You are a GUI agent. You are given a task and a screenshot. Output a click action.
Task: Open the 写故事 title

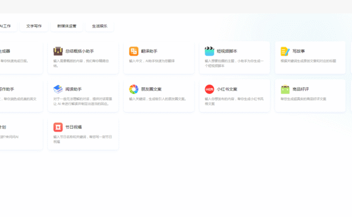coord(299,51)
